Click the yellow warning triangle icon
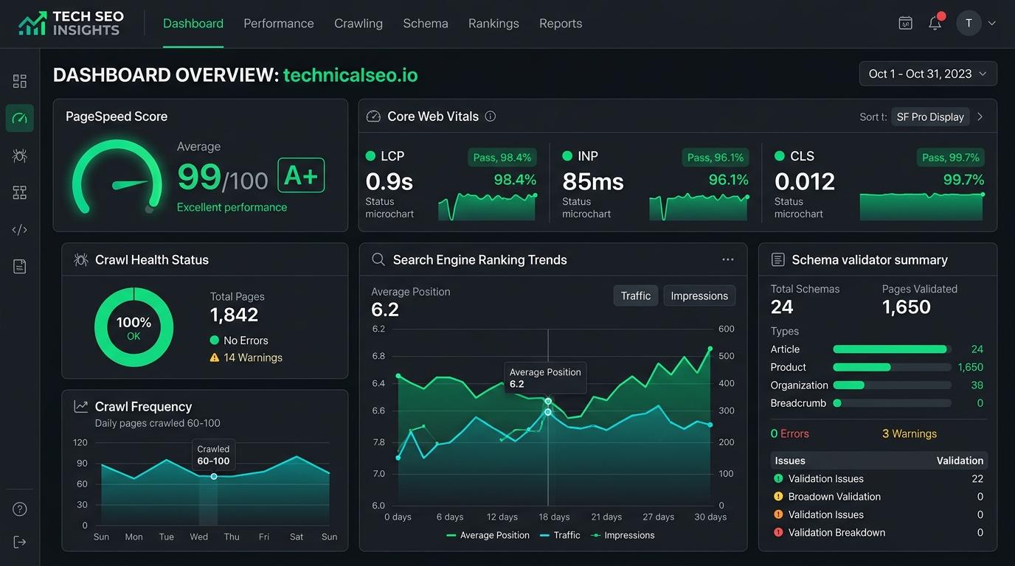Image resolution: width=1015 pixels, height=566 pixels. click(x=215, y=357)
